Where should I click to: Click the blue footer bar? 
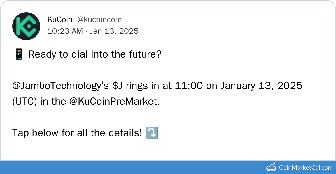point(131,167)
